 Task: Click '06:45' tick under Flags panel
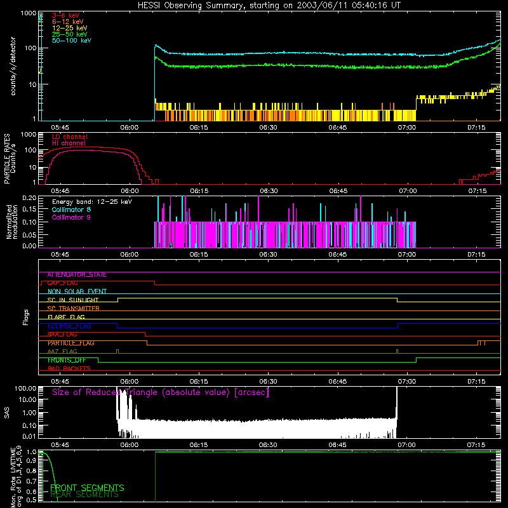[x=338, y=382]
